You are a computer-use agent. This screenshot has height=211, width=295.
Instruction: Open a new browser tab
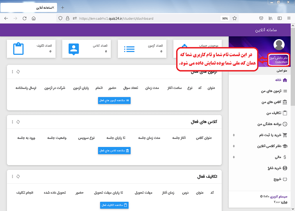(x=63, y=7)
